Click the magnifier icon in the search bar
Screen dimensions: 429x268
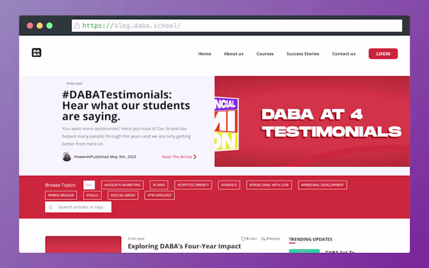coord(50,207)
